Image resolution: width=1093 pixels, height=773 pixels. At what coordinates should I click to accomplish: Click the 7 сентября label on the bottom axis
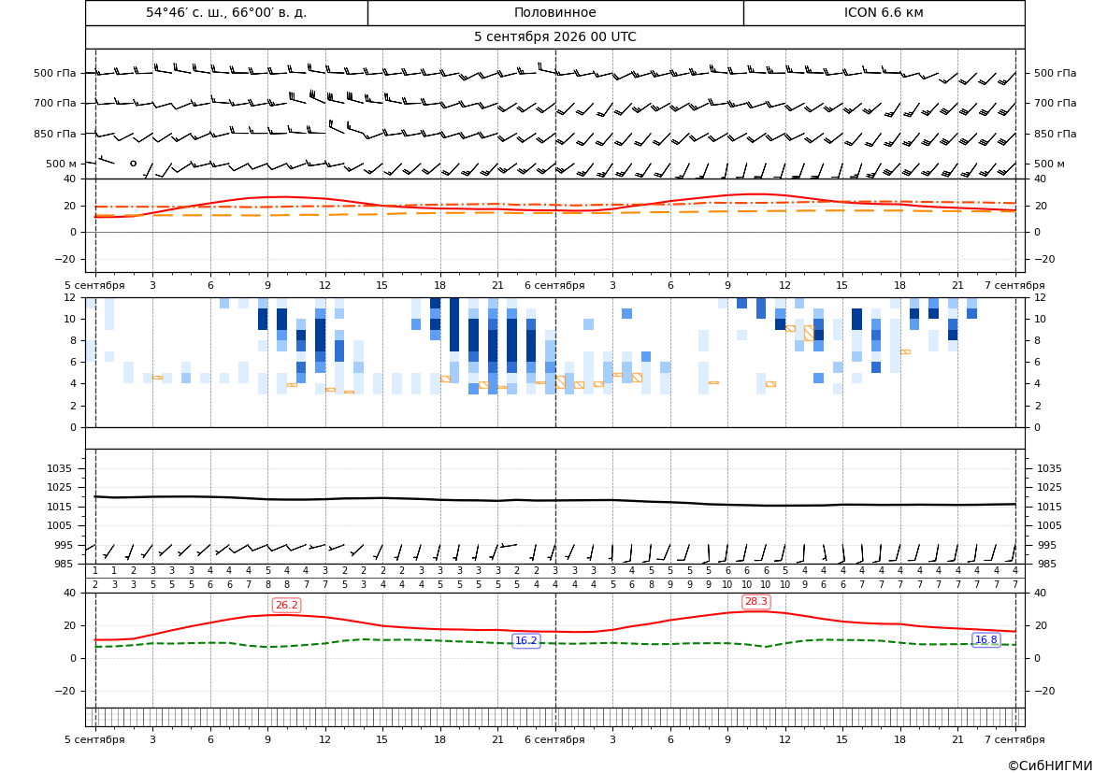click(1014, 739)
